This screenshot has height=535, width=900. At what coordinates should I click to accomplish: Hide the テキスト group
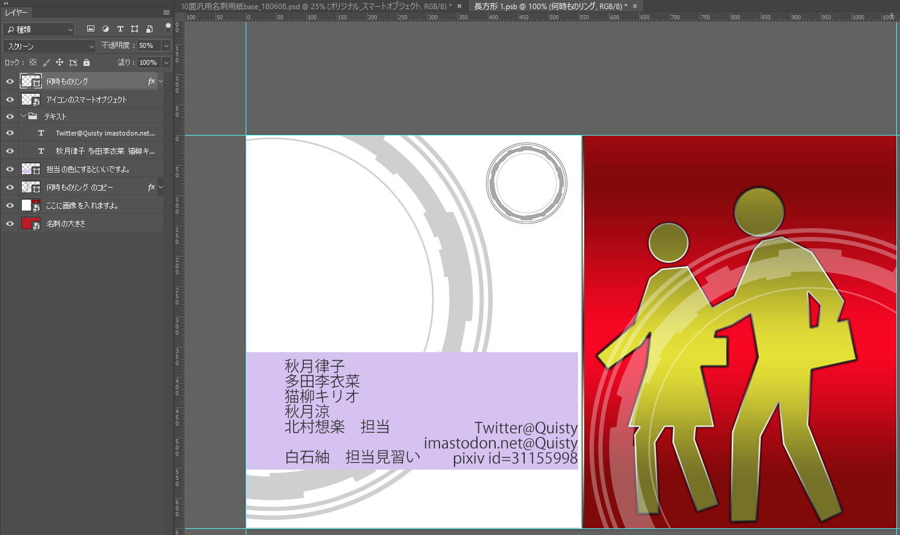coord(10,116)
